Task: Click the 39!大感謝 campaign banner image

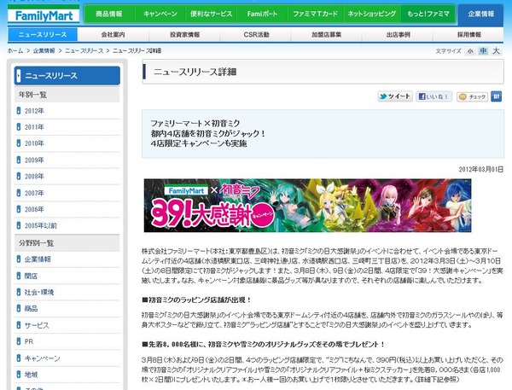Action: 307,206
